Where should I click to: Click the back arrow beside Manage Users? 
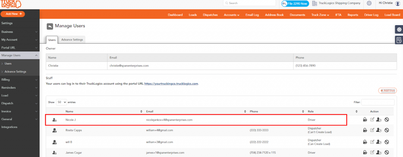(50, 26)
